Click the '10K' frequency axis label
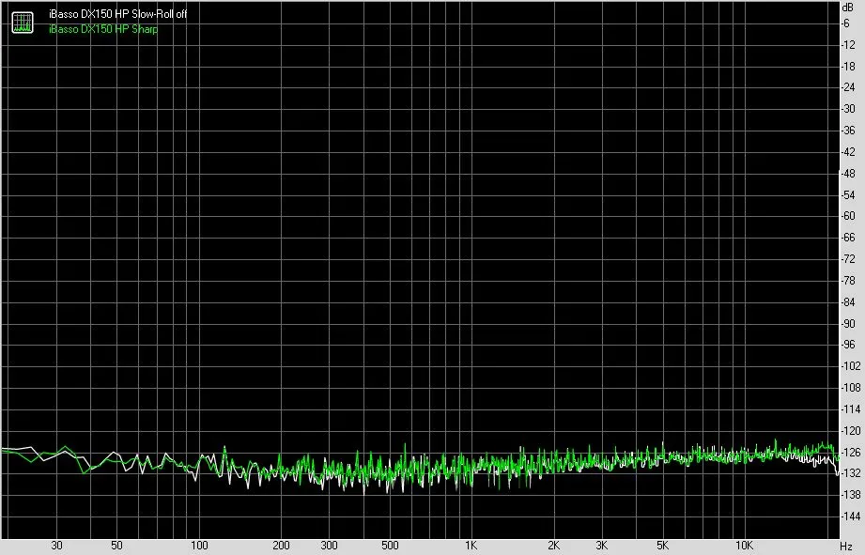 tap(744, 546)
